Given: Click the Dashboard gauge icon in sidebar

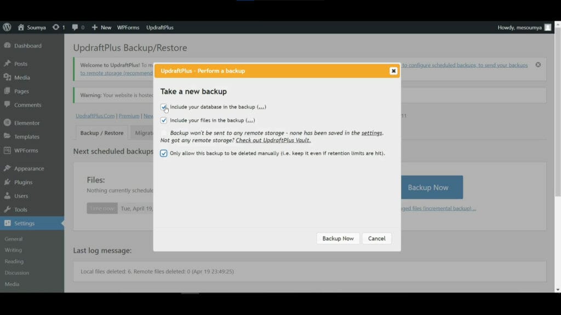Looking at the screenshot, I should pos(7,45).
